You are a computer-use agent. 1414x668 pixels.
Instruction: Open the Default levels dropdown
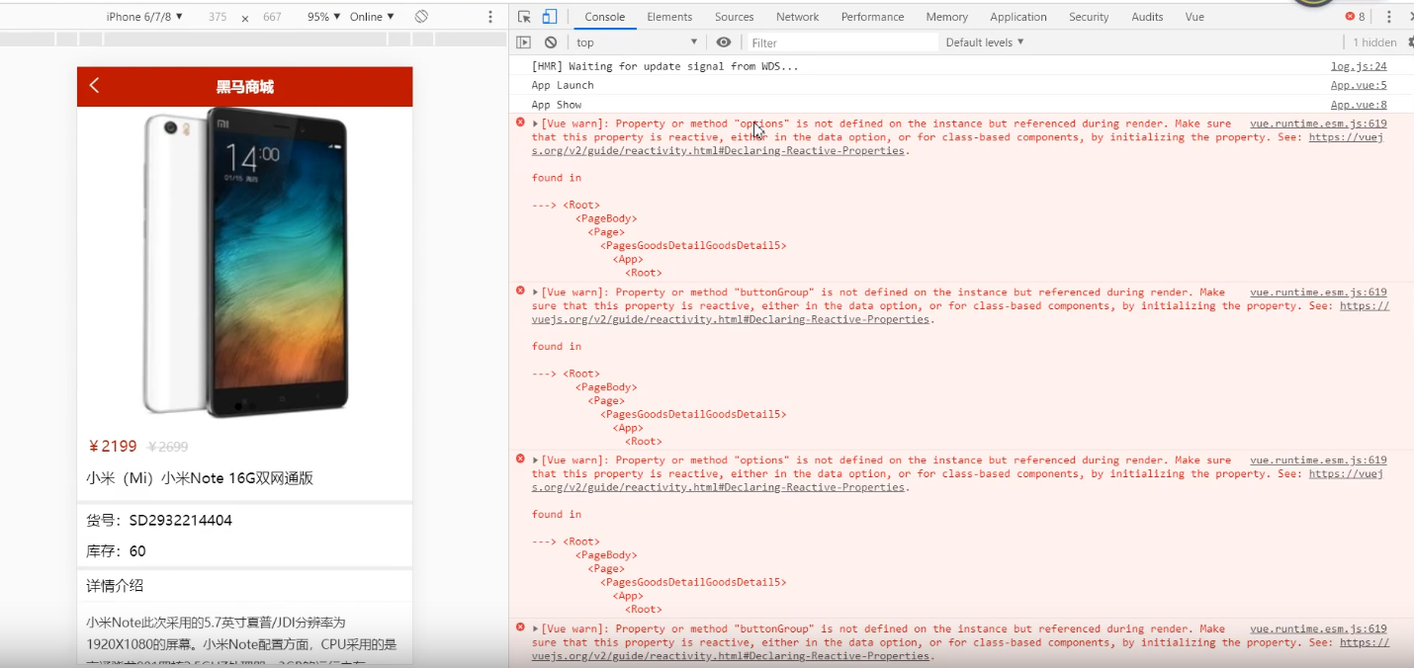985,42
